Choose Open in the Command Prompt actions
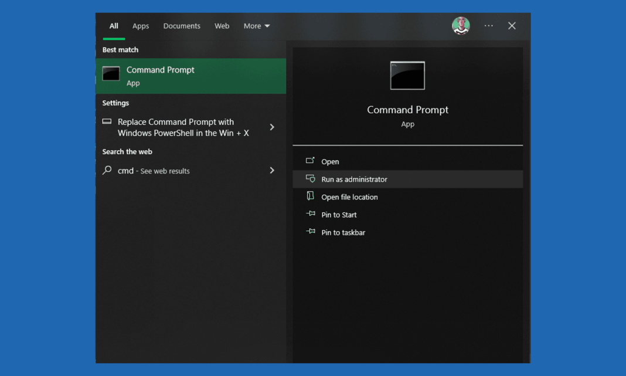Screen dimensions: 626x376 click(330, 161)
